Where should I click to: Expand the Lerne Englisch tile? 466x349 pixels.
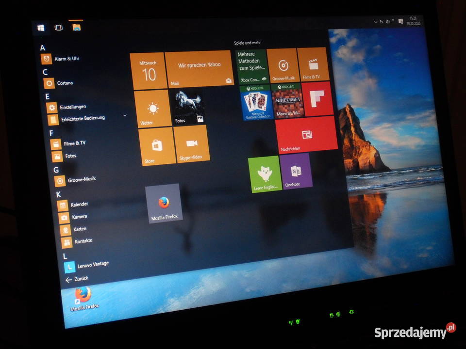pyautogui.click(x=265, y=174)
